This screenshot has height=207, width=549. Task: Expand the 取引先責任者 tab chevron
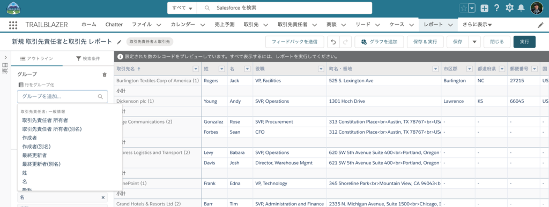pos(314,25)
